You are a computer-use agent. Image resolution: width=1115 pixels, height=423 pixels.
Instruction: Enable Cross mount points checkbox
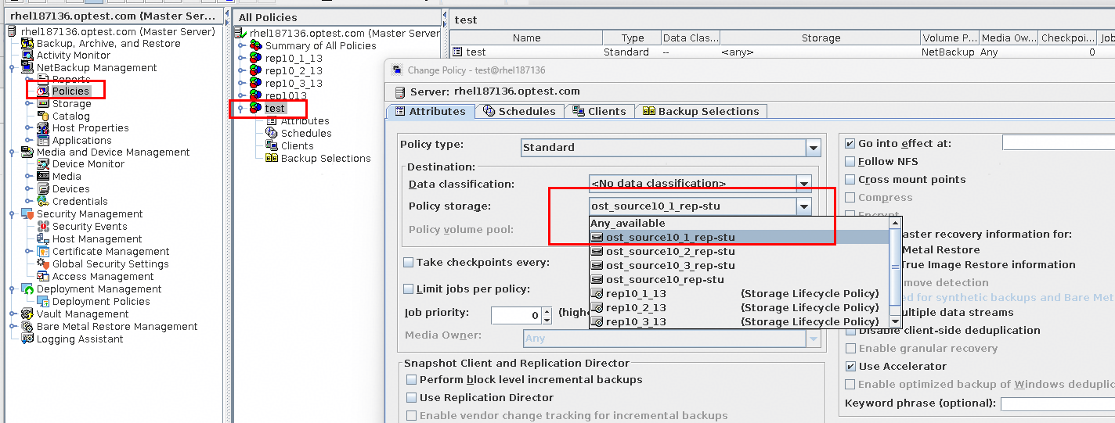[x=850, y=180]
